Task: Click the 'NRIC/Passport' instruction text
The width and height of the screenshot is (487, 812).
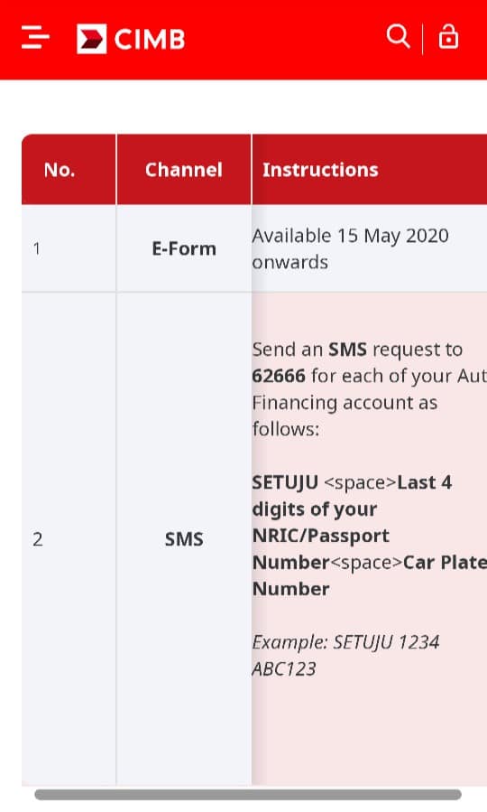Action: point(320,536)
